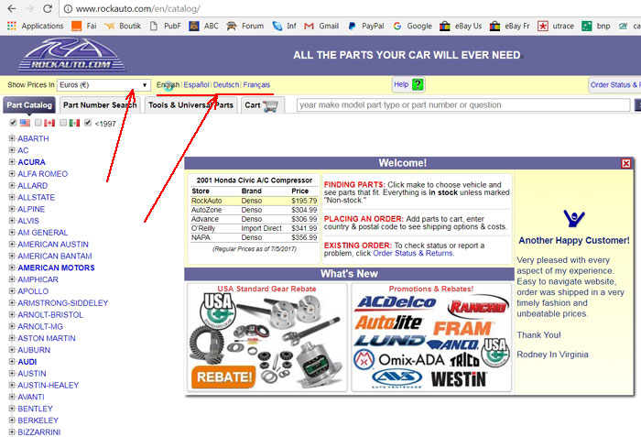This screenshot has width=641, height=437.
Task: Open the Cart tab
Action: click(x=261, y=105)
